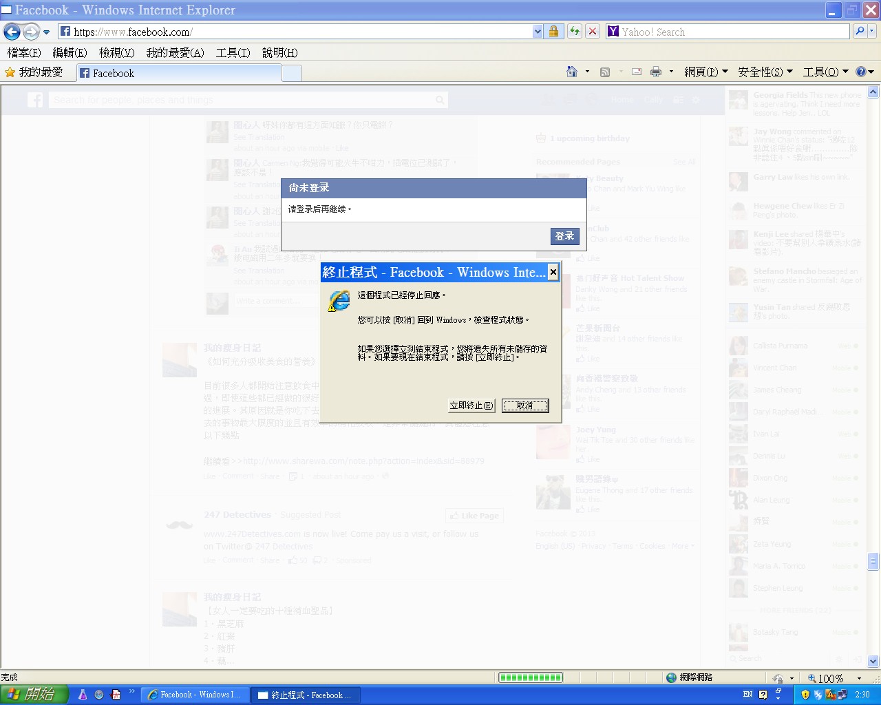Click the Home page icon in command bar
The image size is (881, 705).
571,72
